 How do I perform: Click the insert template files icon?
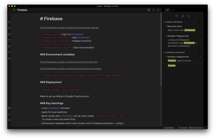tap(9, 46)
